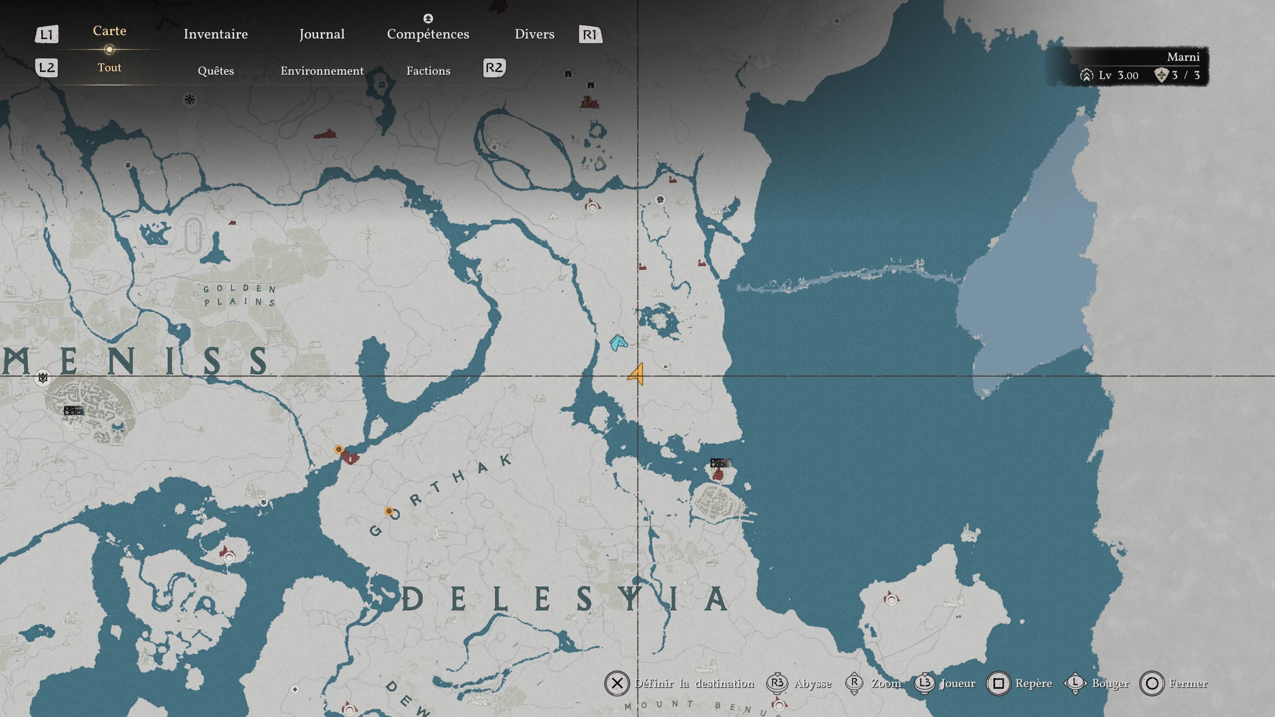Click the GORTHAK region label
The width and height of the screenshot is (1275, 717).
[x=441, y=495]
